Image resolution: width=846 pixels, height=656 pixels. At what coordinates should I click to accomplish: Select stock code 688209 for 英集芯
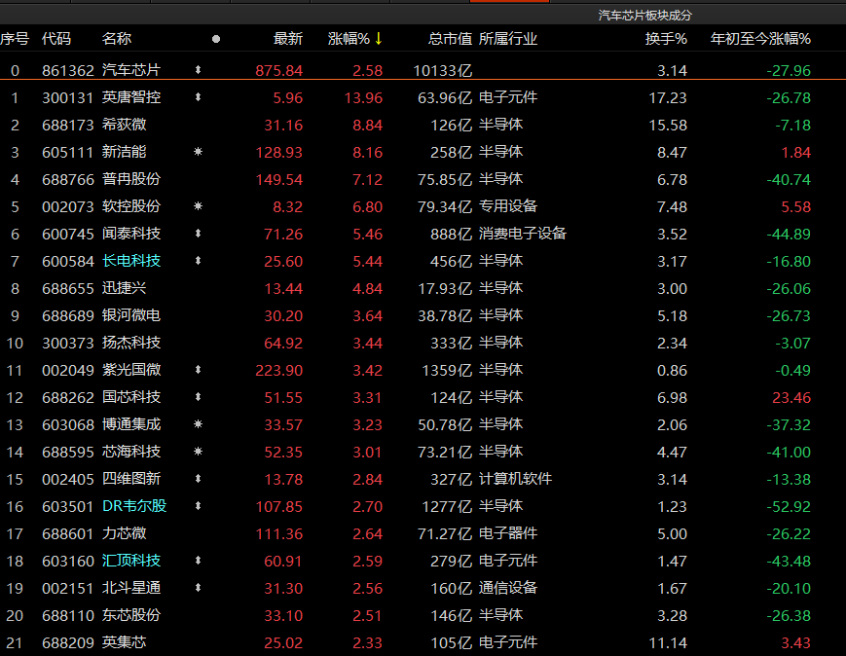click(x=68, y=642)
